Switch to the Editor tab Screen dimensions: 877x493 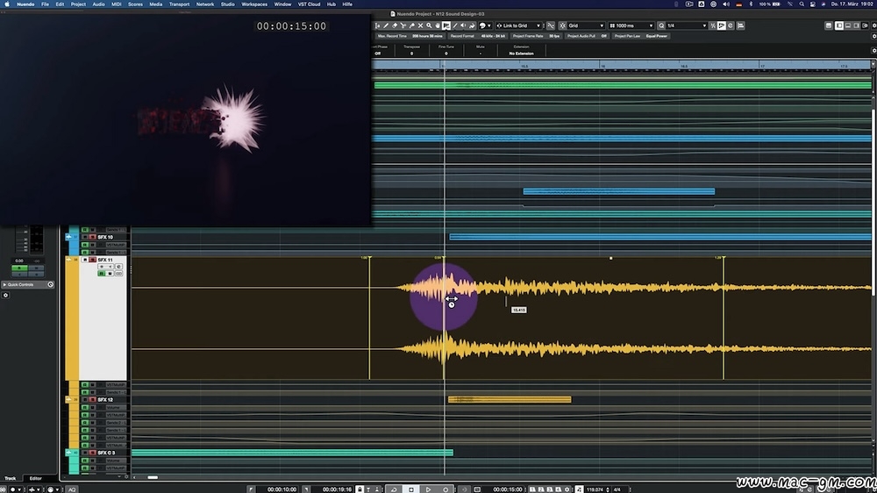point(35,478)
